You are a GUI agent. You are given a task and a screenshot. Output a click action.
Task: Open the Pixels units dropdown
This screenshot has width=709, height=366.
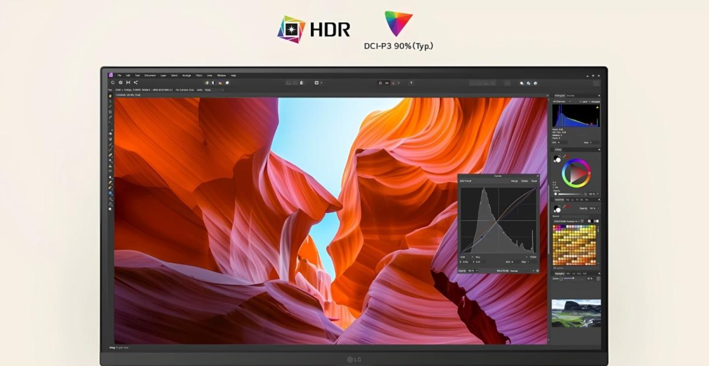[x=213, y=89]
